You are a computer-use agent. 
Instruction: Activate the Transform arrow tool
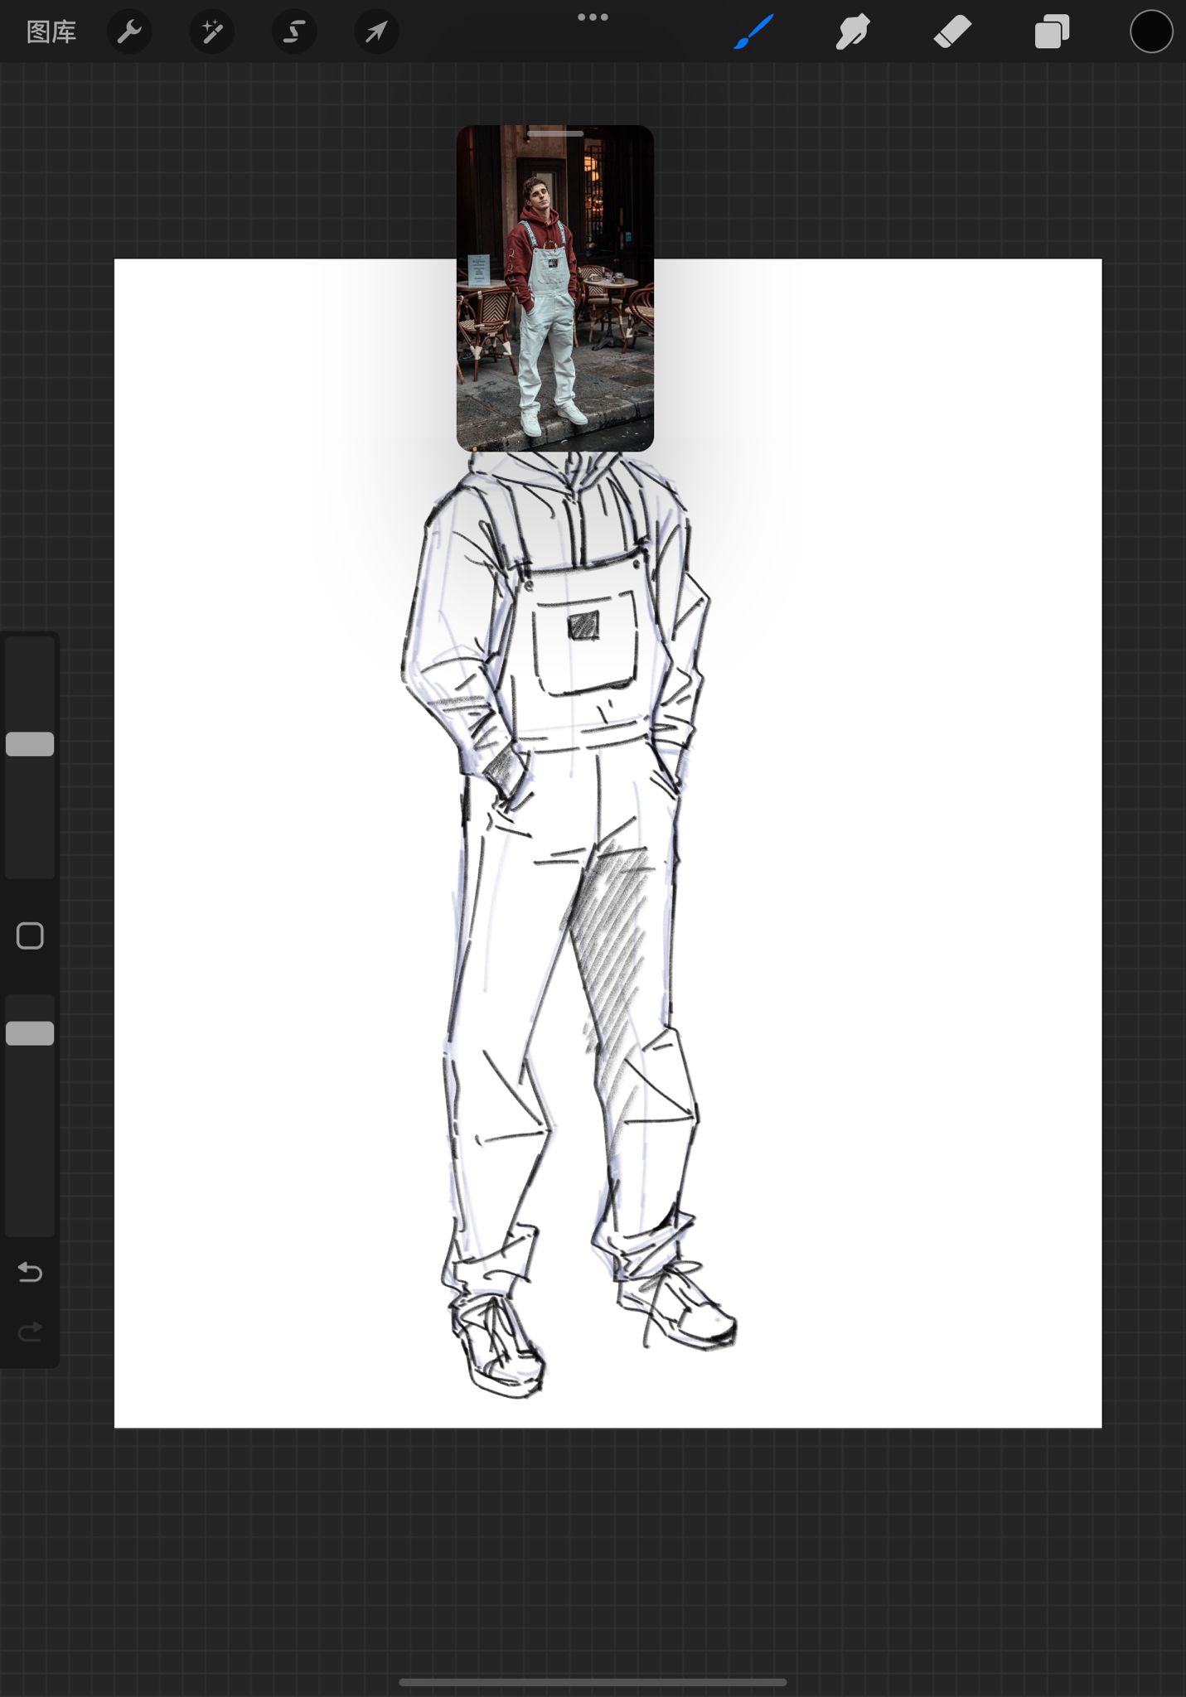click(x=376, y=32)
